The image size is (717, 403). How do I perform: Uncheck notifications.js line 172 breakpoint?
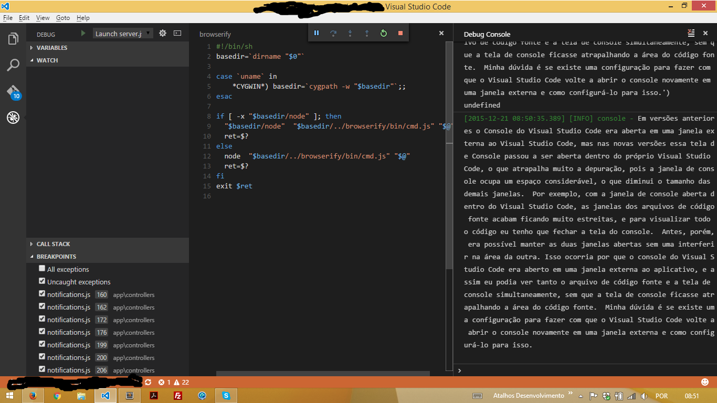click(x=42, y=319)
